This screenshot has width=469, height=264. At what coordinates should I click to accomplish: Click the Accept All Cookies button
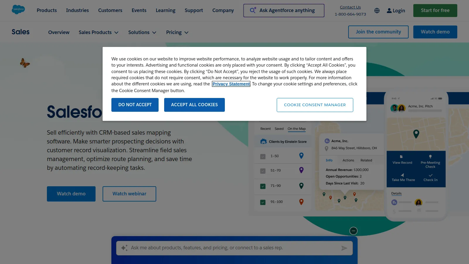tap(194, 105)
